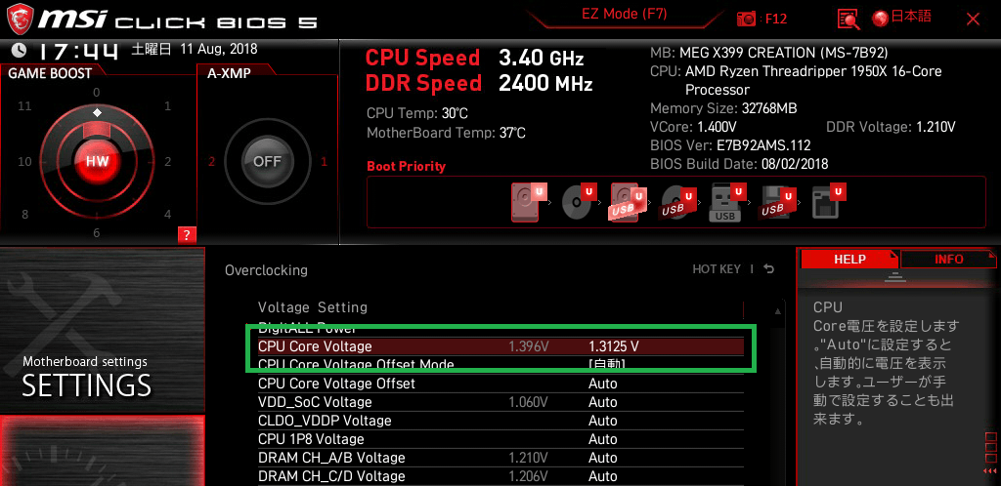Select the CLDO_VDDP Voltage row

(500, 421)
